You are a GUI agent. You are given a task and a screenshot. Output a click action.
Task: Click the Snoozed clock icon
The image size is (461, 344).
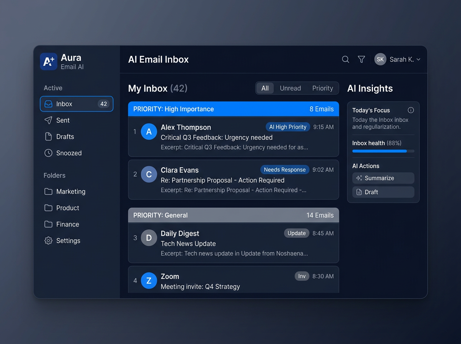(x=48, y=153)
